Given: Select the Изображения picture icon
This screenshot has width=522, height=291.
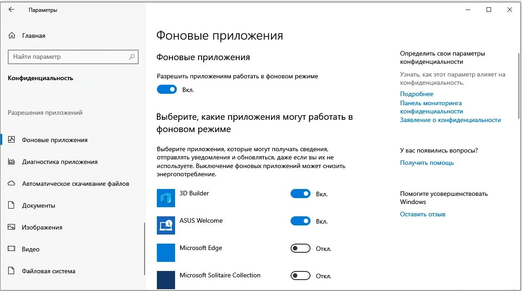Looking at the screenshot, I should pos(11,227).
